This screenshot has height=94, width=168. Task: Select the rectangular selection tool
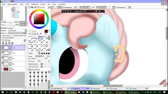(30, 31)
